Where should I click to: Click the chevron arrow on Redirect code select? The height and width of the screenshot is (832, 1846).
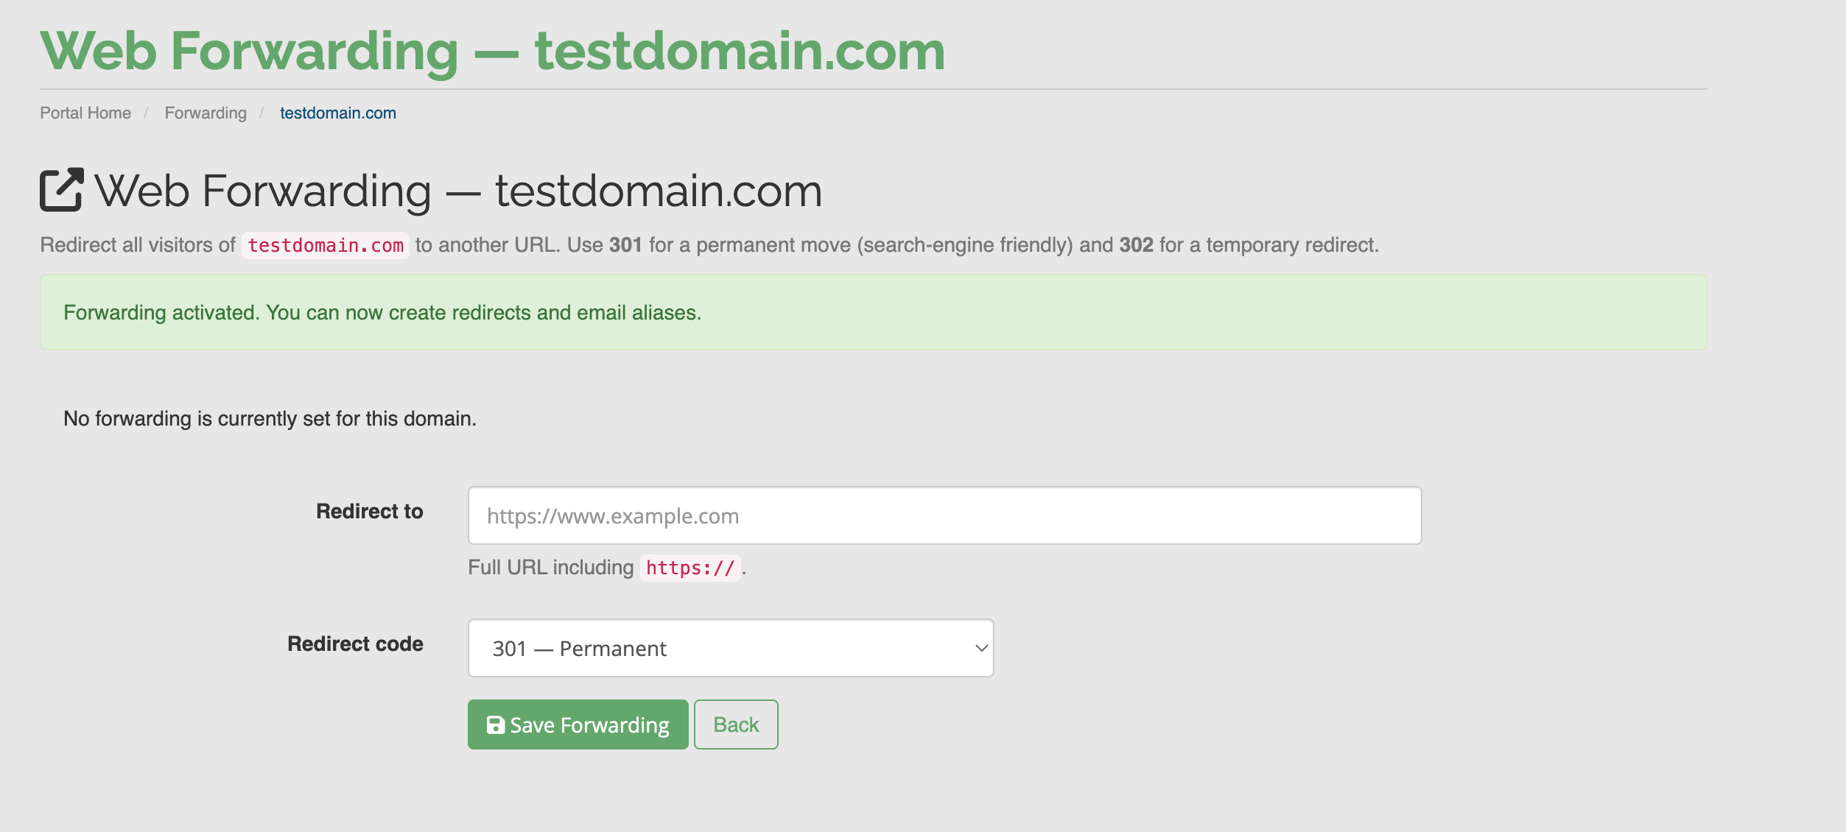[980, 648]
